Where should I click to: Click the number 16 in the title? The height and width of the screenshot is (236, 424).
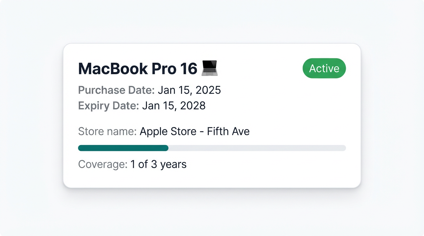189,69
